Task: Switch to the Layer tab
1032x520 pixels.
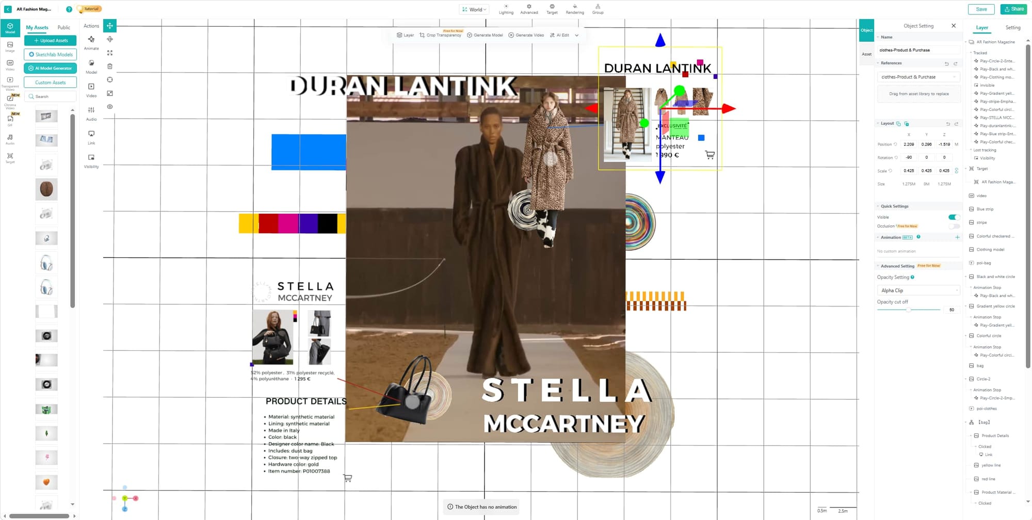Action: pyautogui.click(x=982, y=27)
